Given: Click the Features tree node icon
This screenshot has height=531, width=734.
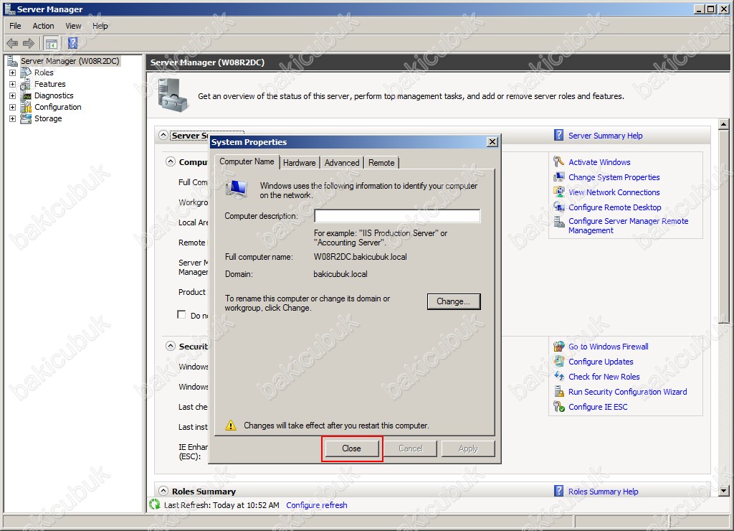Looking at the screenshot, I should (x=26, y=85).
